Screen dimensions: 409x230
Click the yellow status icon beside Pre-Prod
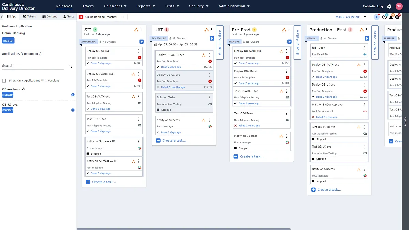tap(254, 30)
